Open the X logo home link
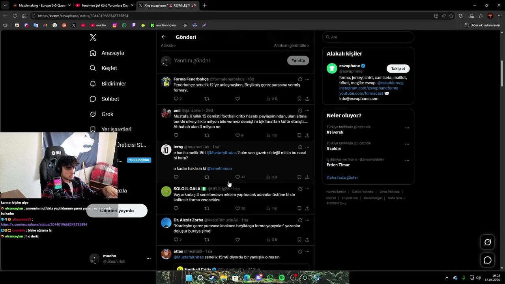 (93, 37)
